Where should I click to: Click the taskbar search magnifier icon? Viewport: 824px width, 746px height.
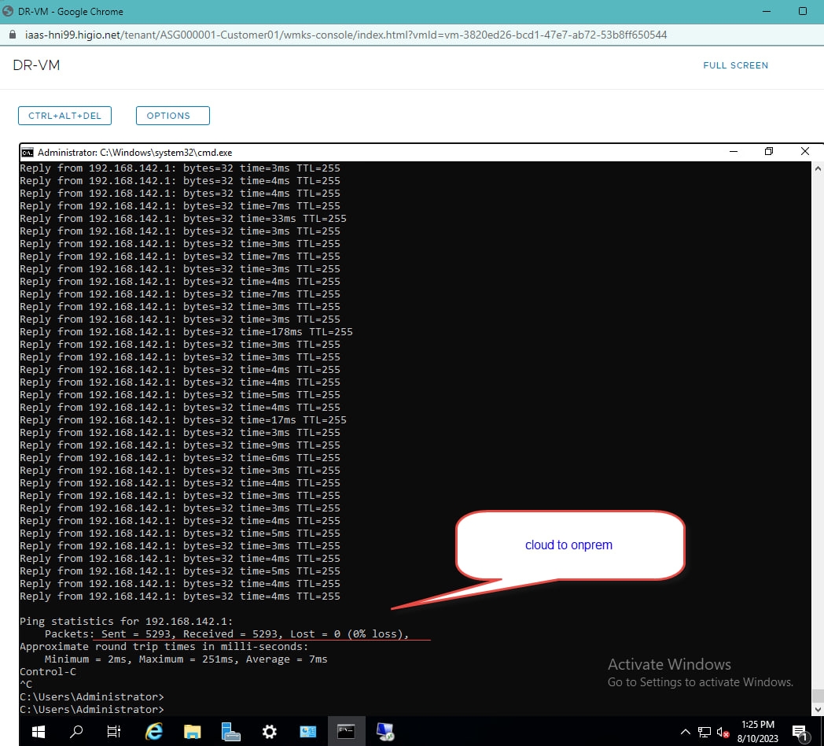click(76, 732)
